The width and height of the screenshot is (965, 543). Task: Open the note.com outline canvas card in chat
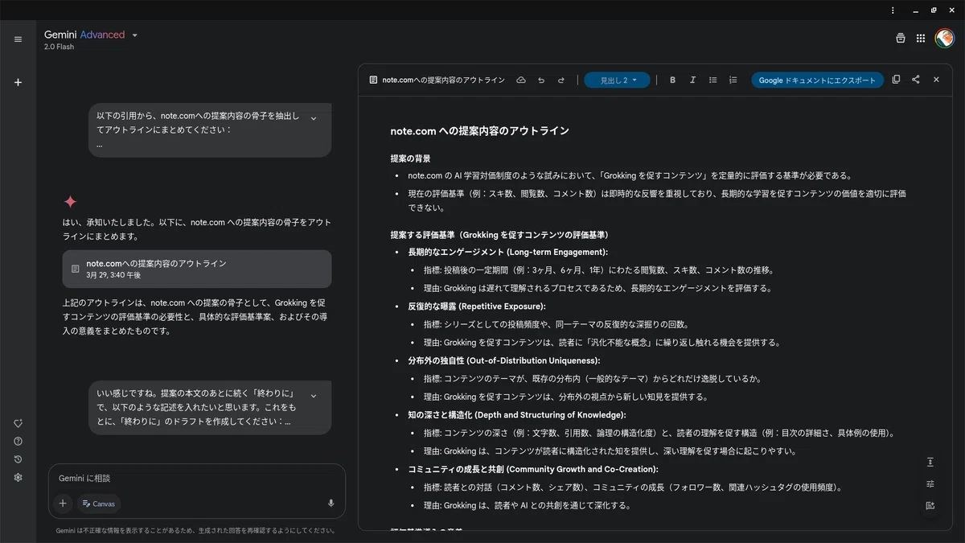point(197,269)
